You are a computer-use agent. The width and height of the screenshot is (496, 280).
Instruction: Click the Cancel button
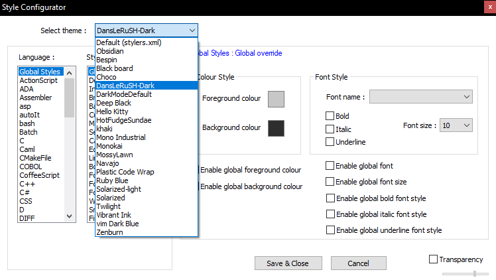click(x=358, y=263)
